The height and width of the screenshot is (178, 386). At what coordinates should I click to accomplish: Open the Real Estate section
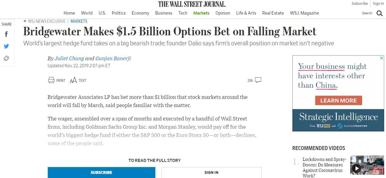coord(273,13)
